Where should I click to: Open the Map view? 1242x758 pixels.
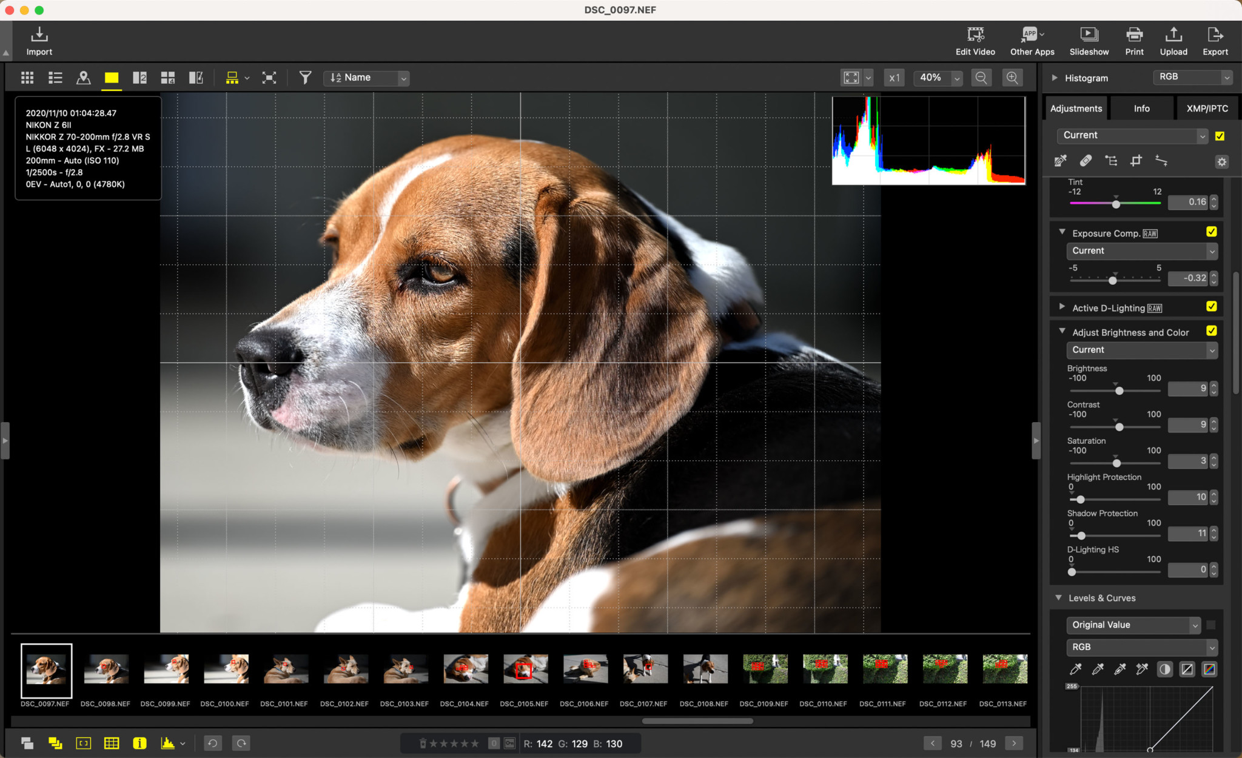pyautogui.click(x=84, y=78)
